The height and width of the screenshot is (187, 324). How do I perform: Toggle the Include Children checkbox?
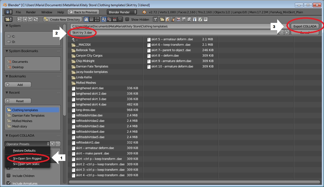coord(8,176)
